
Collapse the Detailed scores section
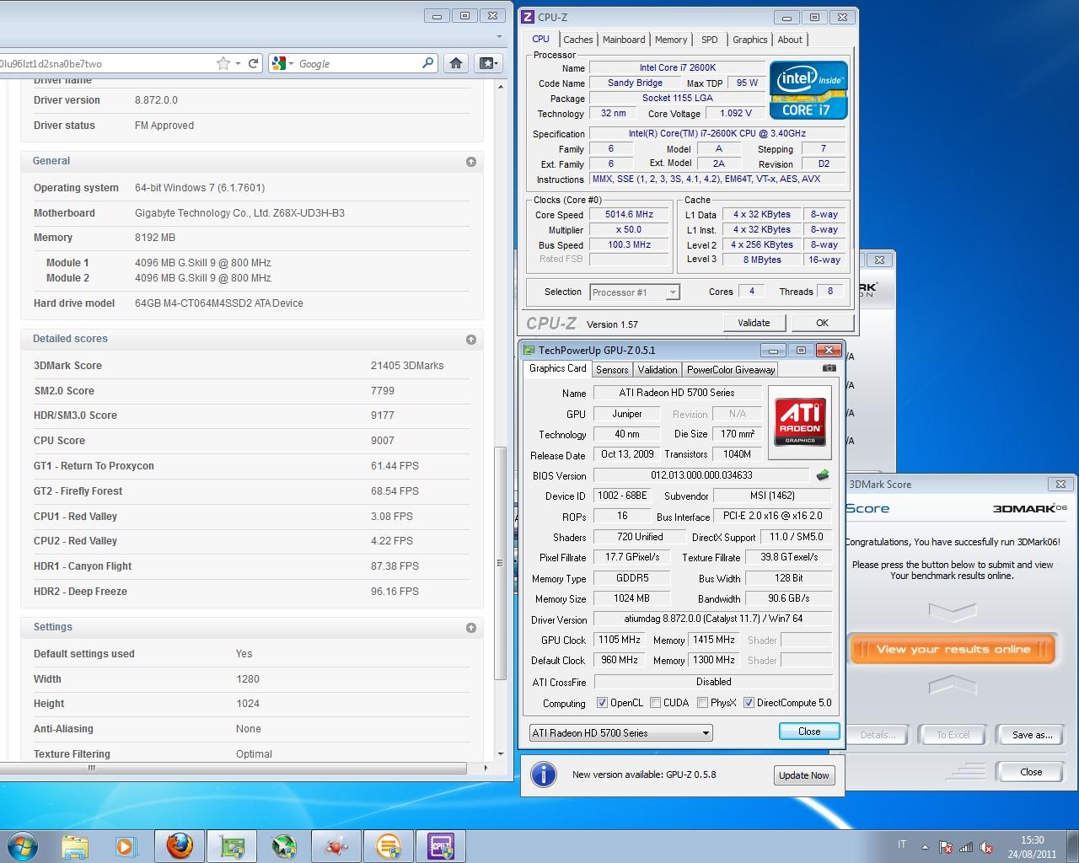(x=471, y=340)
